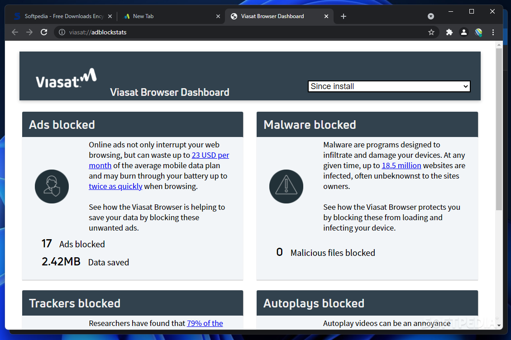Close the Softpedia tab
This screenshot has height=340, width=511.
110,16
